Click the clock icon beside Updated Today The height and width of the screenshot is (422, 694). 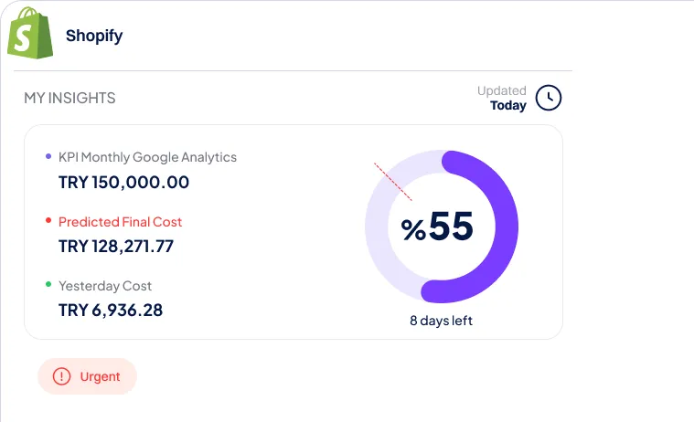(548, 98)
